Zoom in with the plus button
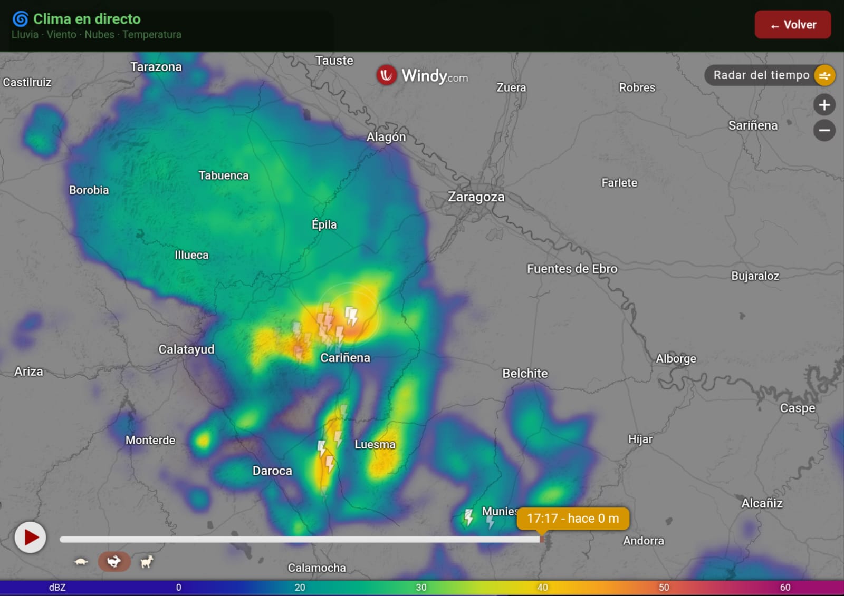Image resolution: width=844 pixels, height=596 pixels. pos(824,105)
